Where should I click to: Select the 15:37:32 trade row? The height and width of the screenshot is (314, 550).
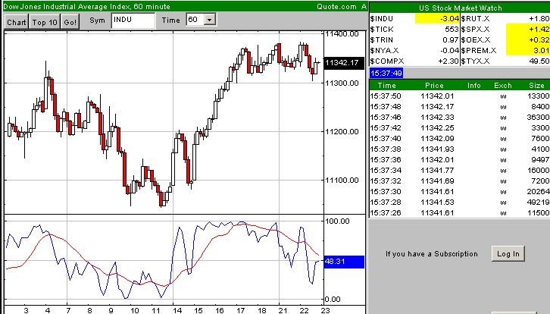point(460,181)
